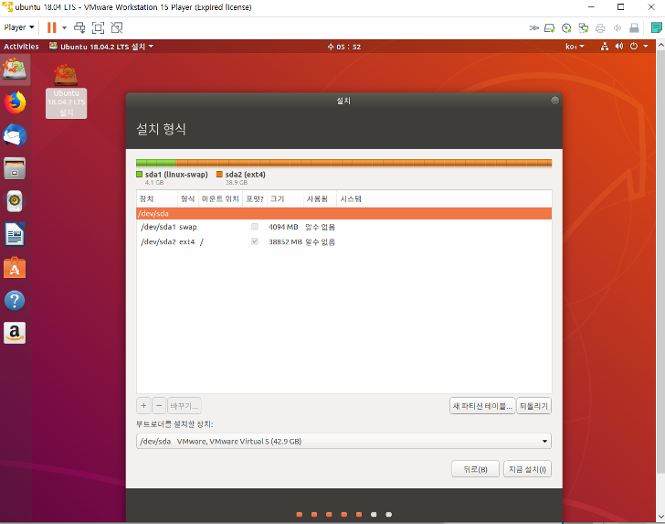Screen dimensions: 665x524
Task: Open the Help icon in dock
Action: [15, 301]
